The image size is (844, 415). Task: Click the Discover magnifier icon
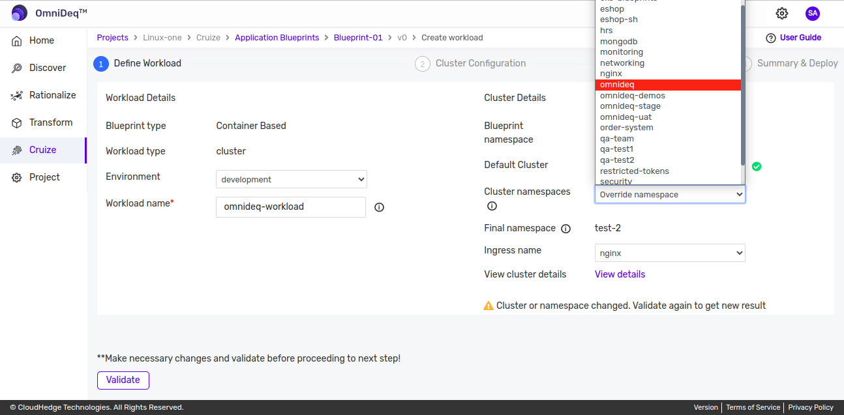[17, 68]
